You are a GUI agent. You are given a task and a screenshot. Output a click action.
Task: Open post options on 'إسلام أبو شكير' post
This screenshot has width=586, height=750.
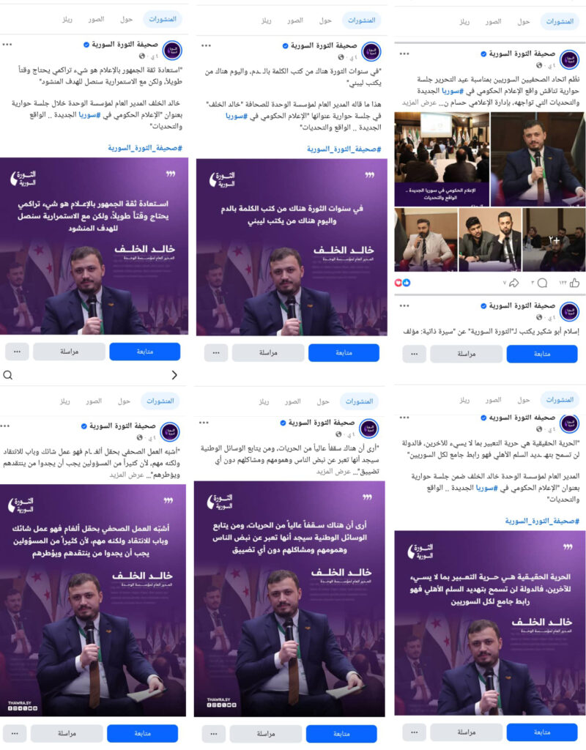click(x=404, y=305)
